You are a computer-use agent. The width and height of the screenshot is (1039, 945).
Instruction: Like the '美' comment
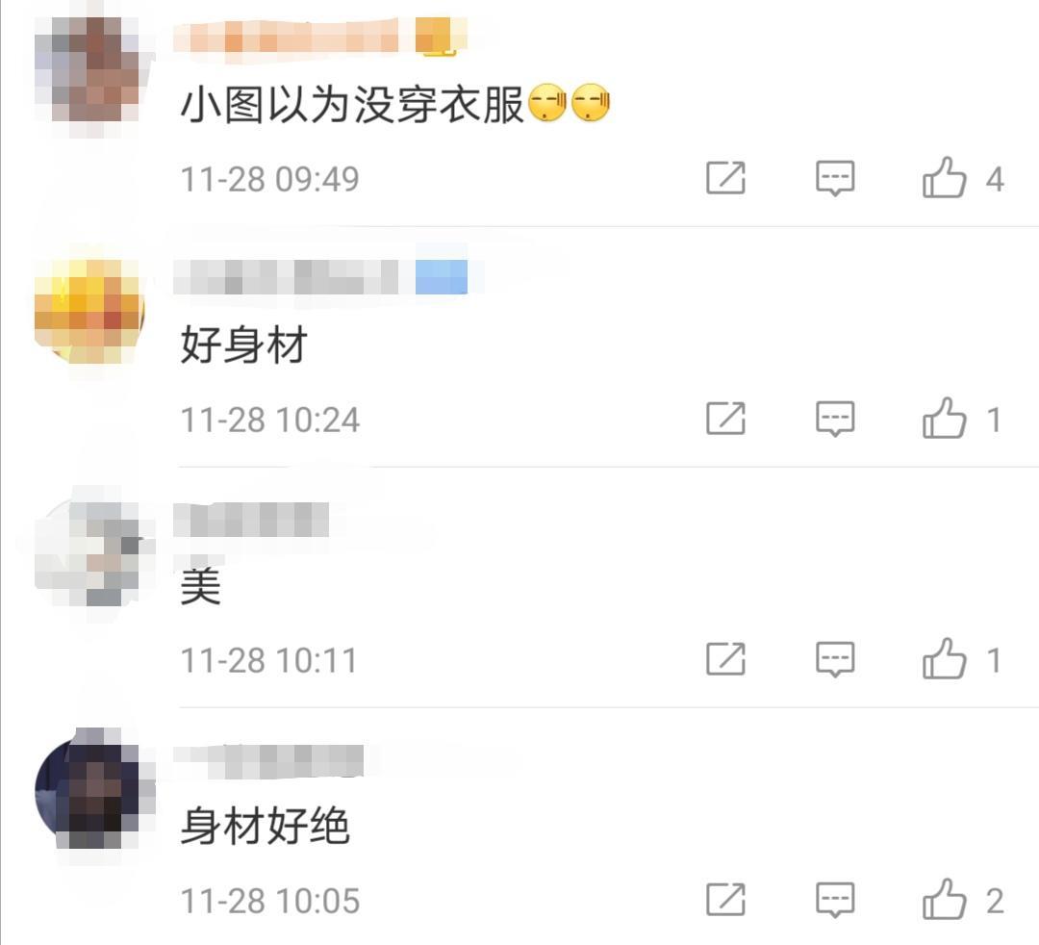point(945,659)
